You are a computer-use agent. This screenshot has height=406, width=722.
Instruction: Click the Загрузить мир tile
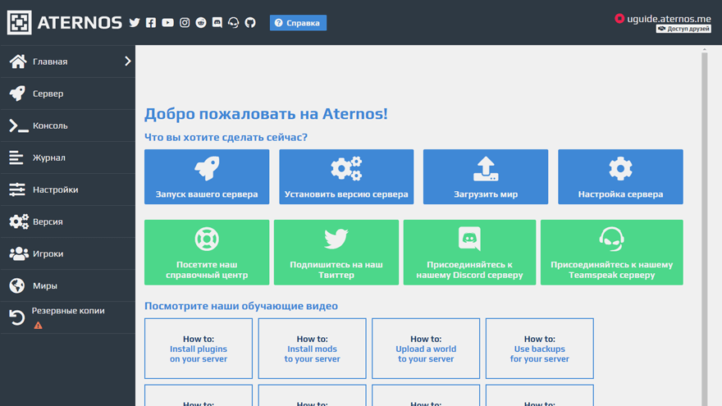486,176
